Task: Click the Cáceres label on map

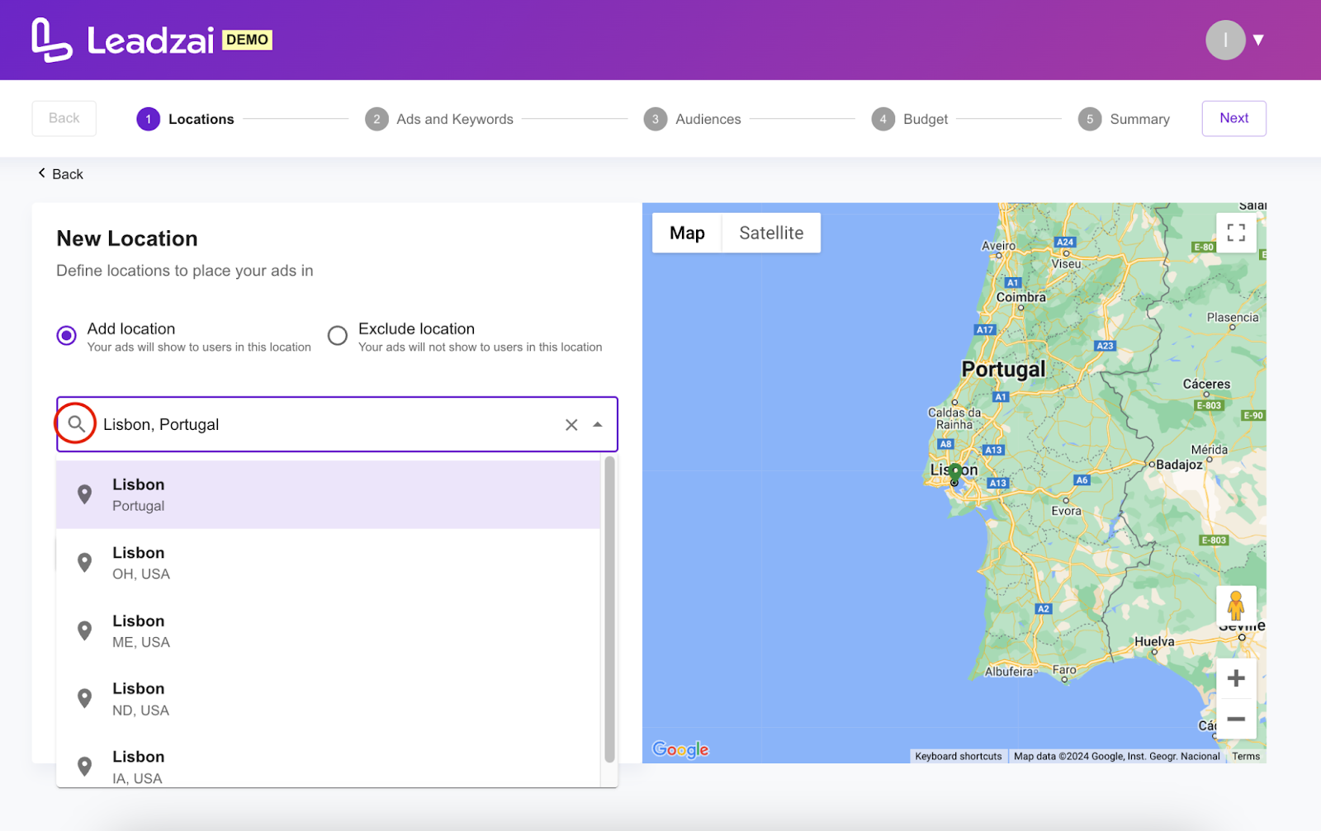Action: pyautogui.click(x=1206, y=384)
